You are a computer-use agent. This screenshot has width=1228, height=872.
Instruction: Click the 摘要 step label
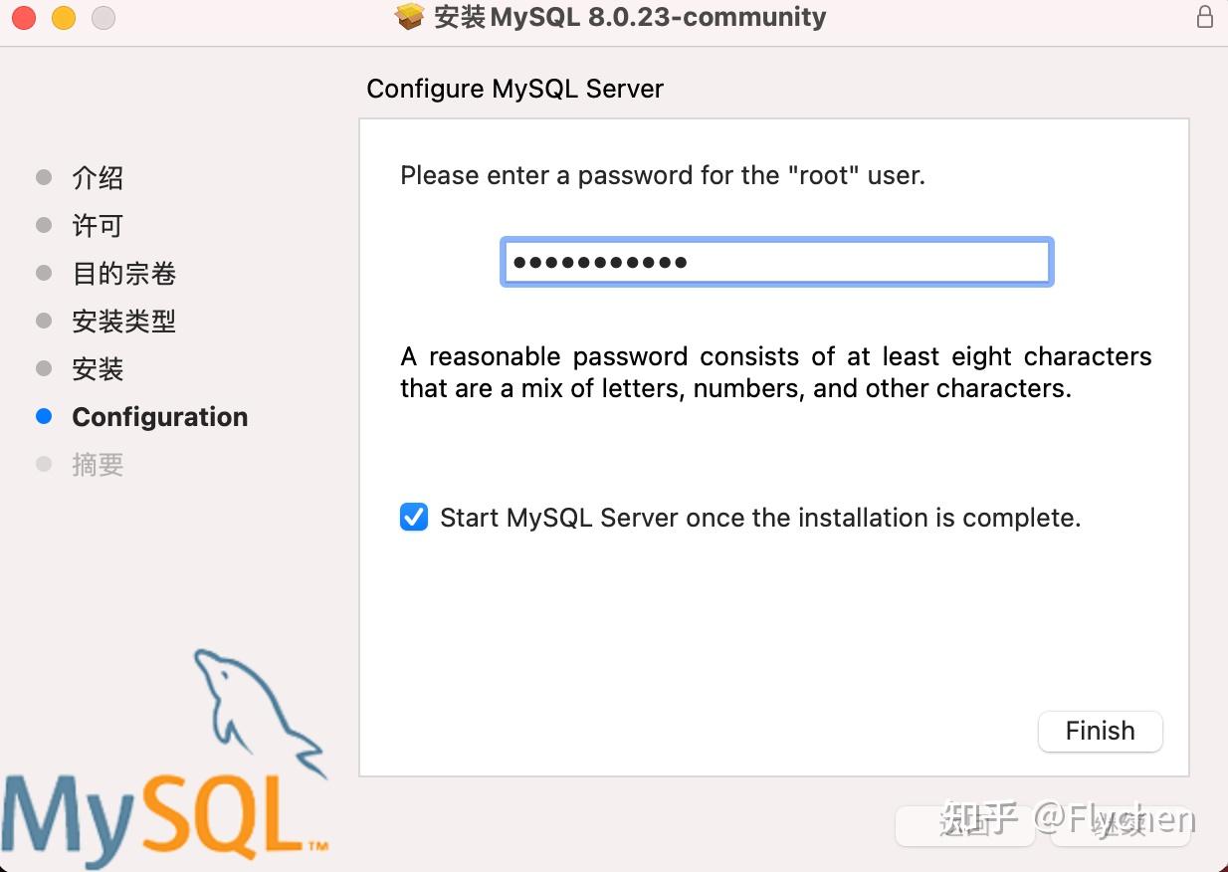tap(97, 464)
